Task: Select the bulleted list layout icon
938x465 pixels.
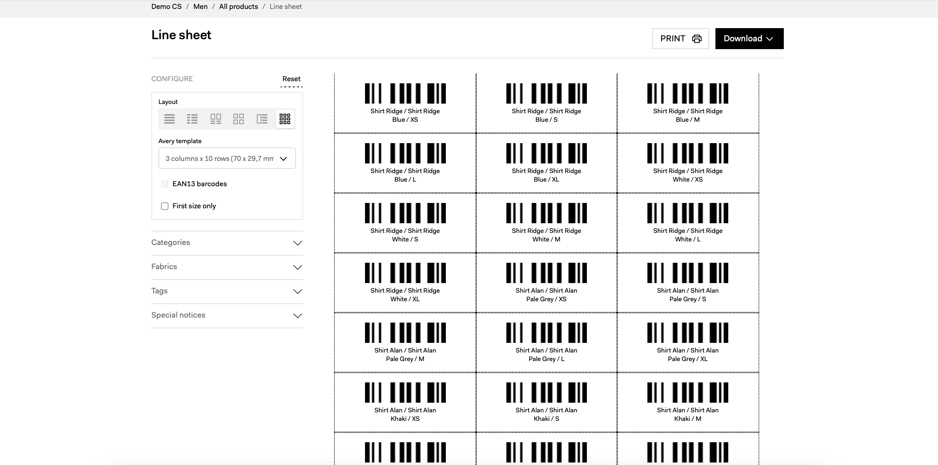Action: tap(192, 119)
